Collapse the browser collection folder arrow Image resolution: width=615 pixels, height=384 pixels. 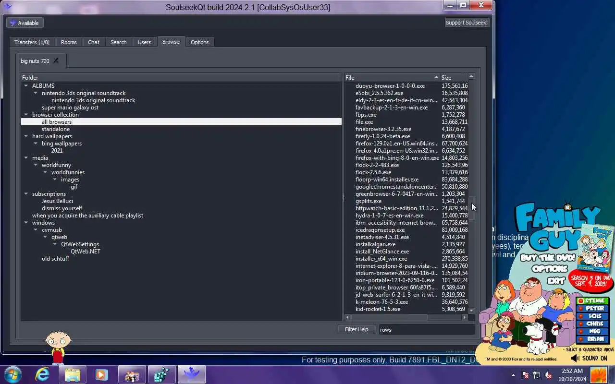(26, 115)
